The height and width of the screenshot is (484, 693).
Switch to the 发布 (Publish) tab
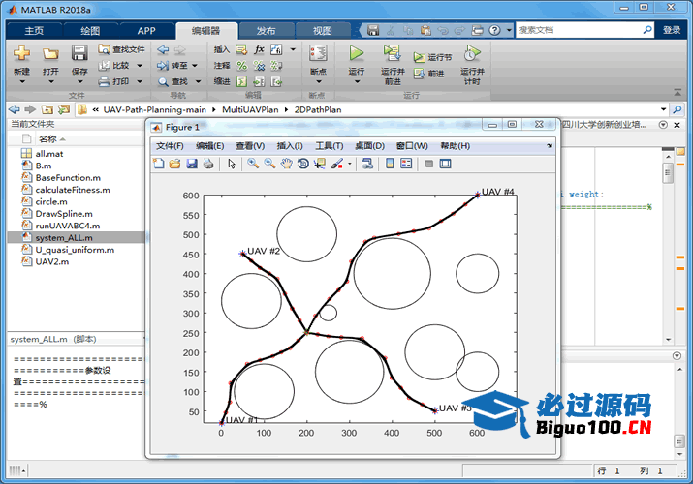267,30
